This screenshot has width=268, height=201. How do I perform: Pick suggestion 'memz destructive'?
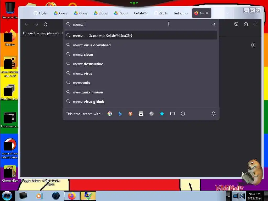click(x=141, y=64)
